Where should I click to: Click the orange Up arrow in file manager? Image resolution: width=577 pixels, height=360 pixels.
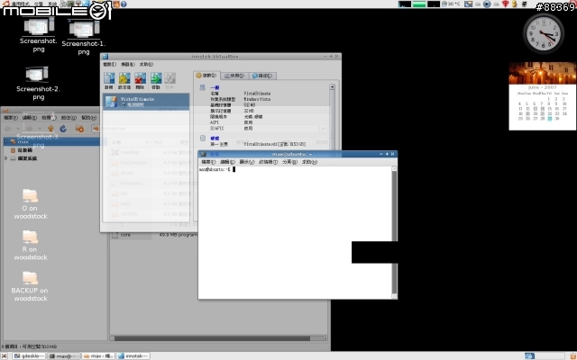[x=50, y=129]
